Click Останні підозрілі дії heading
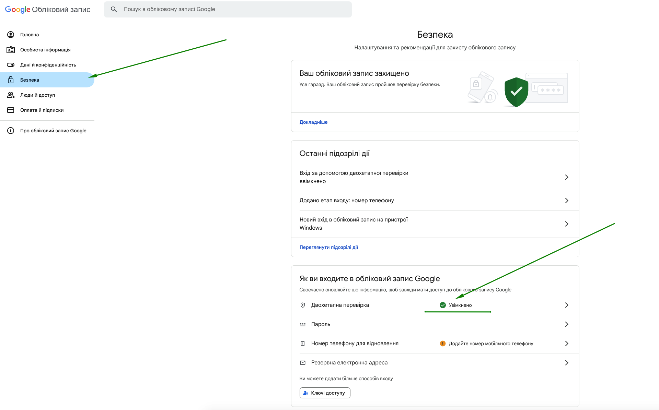Viewport: 659px width, 410px height. click(334, 154)
